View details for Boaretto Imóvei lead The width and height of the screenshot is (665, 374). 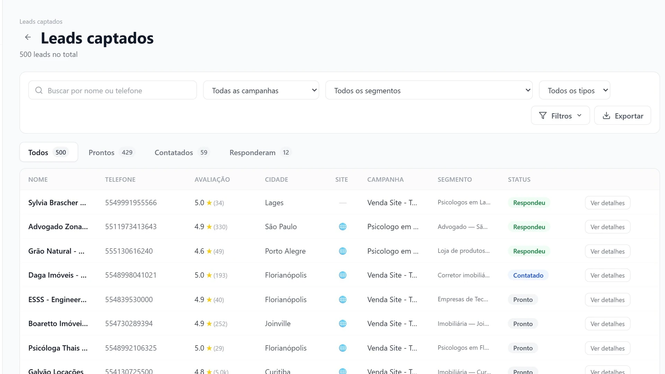608,324
